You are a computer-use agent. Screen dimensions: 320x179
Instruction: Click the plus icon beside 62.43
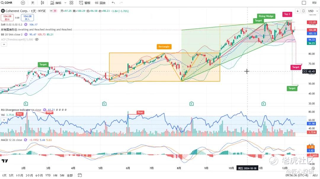304,71
